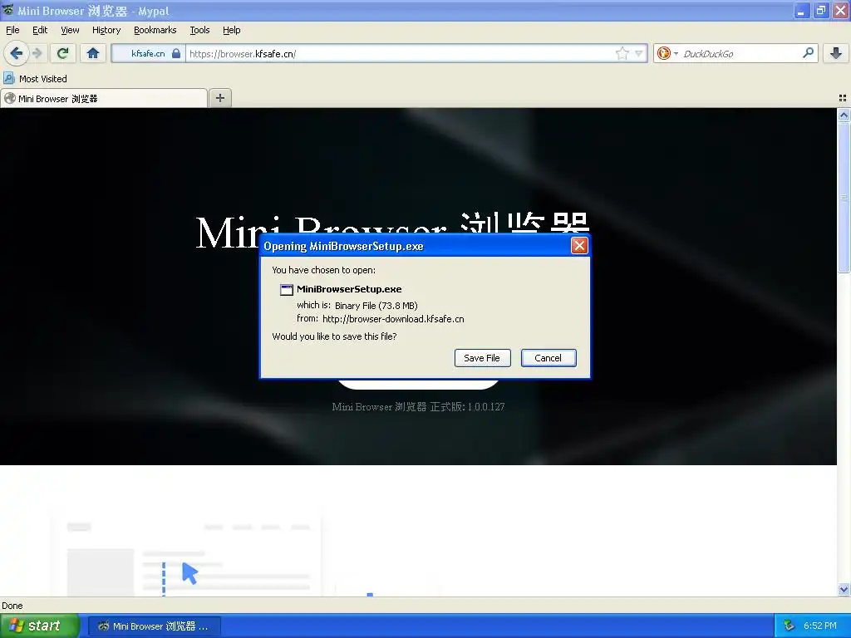Open the URL history dropdown arrow

pos(639,53)
